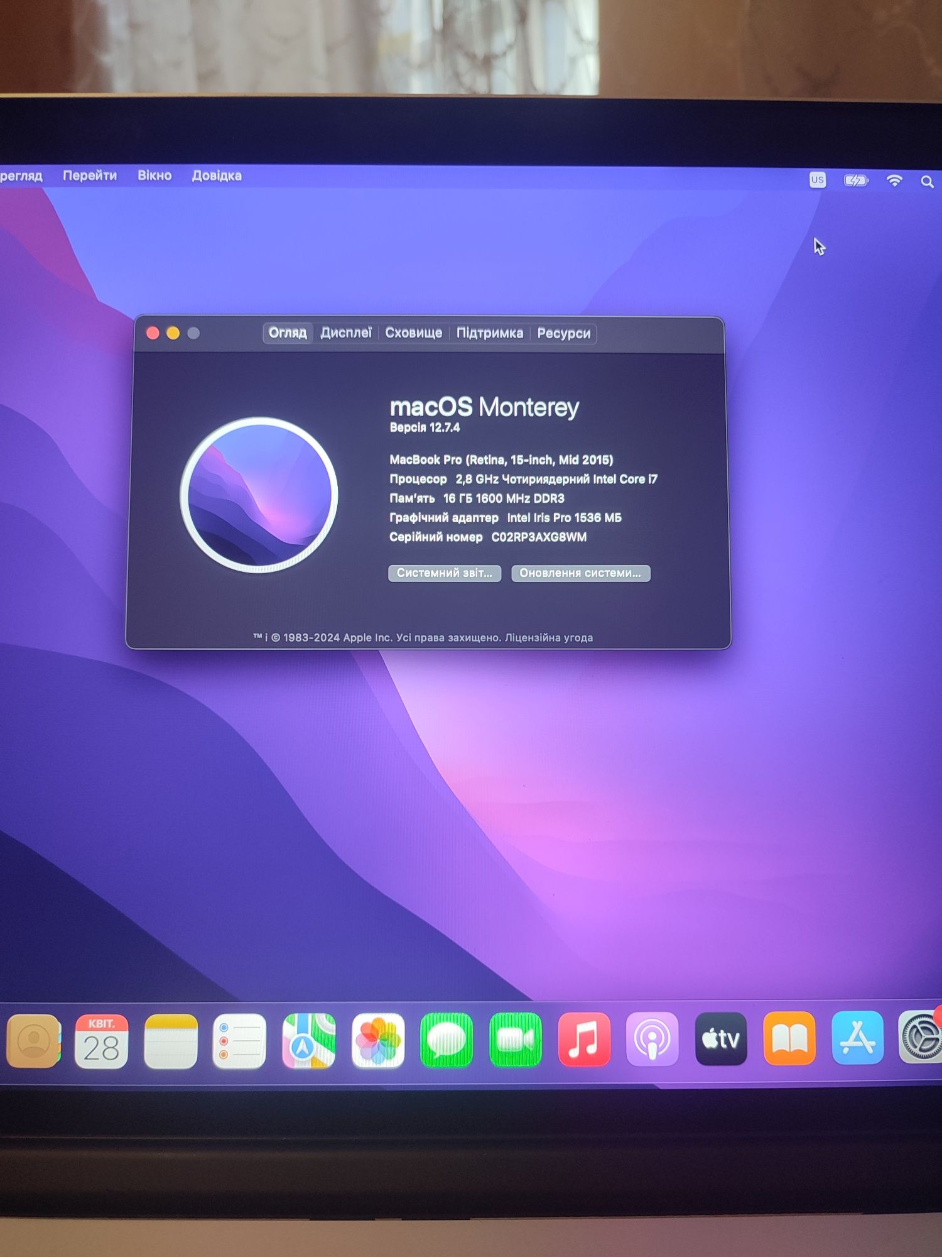This screenshot has width=942, height=1257.
Task: Click the Intel Iris Pro 1536 МБ text
Action: coord(564,518)
